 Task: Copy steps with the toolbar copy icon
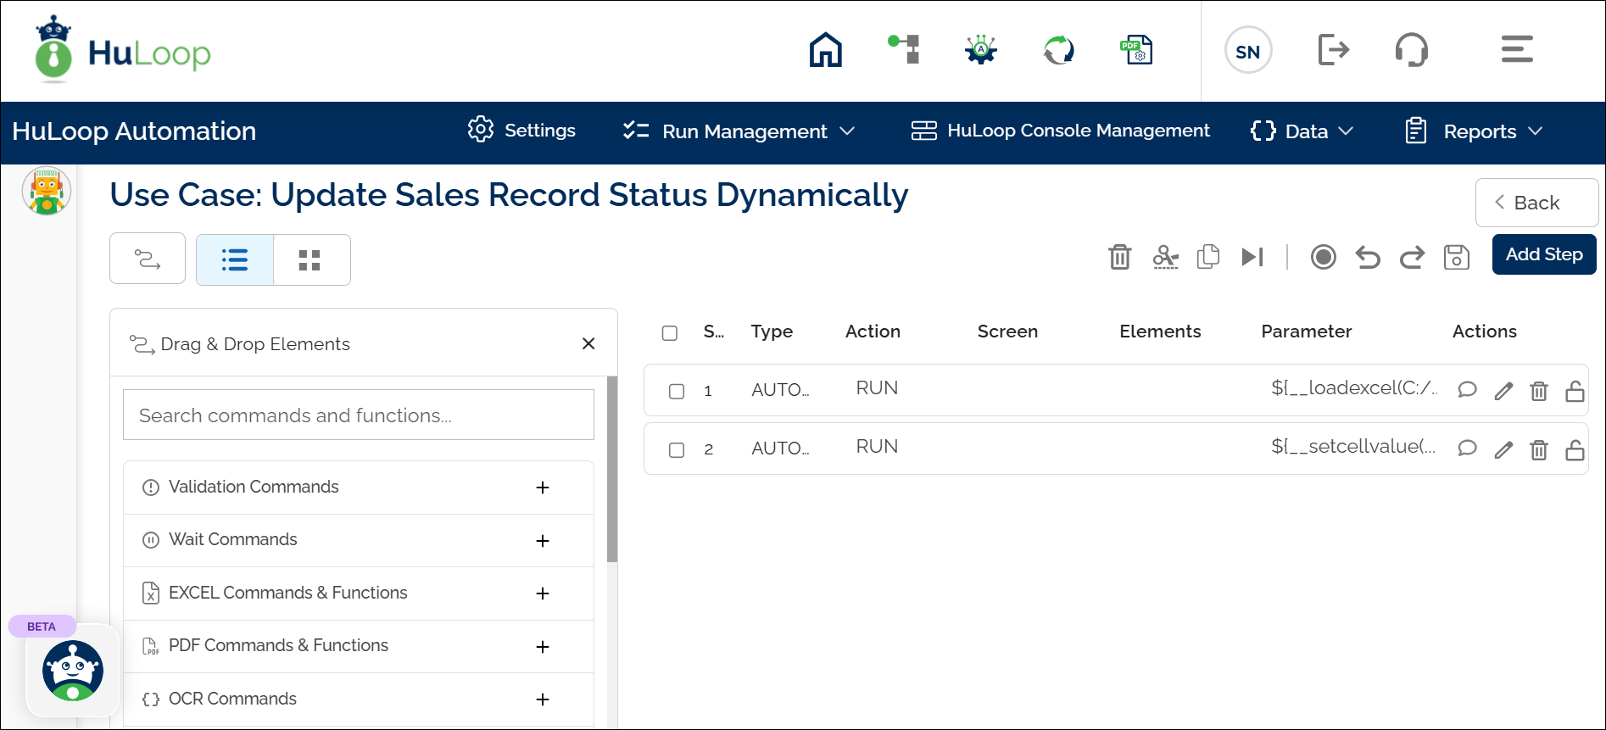[x=1208, y=256]
